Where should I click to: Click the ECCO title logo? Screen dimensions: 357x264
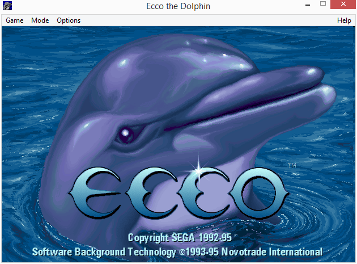(179, 193)
